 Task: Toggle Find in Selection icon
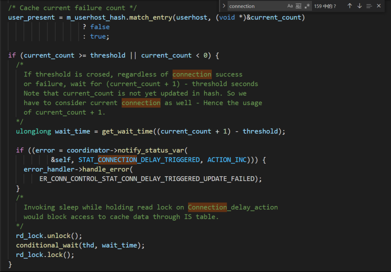click(x=369, y=6)
